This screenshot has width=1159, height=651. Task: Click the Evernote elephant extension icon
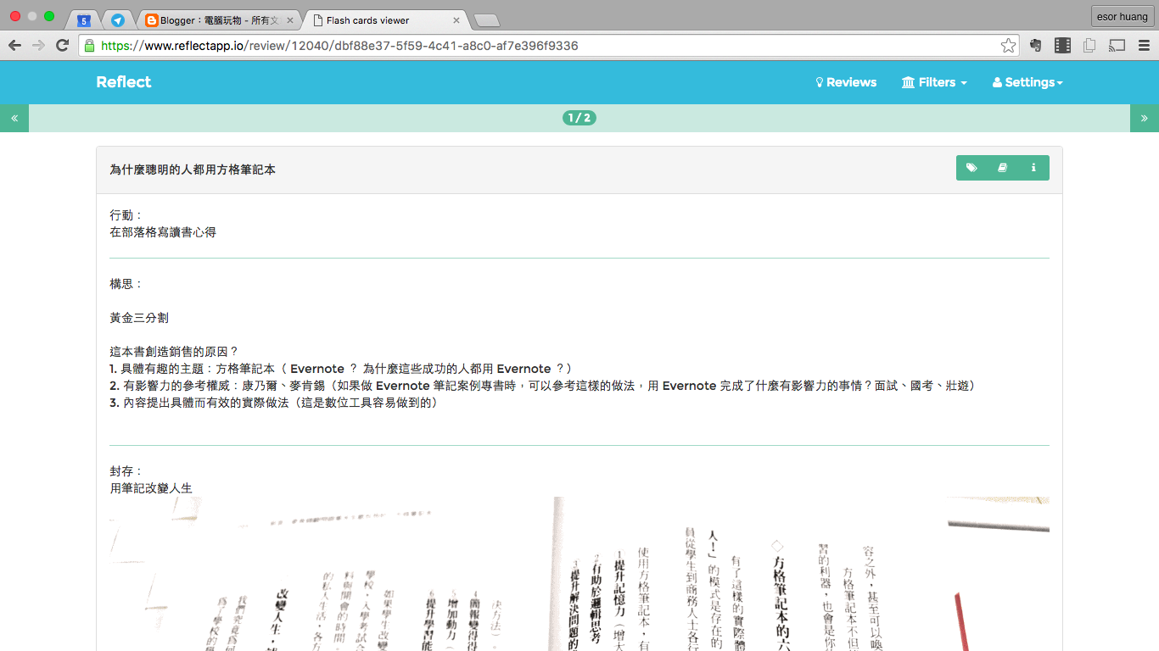[x=1035, y=46]
